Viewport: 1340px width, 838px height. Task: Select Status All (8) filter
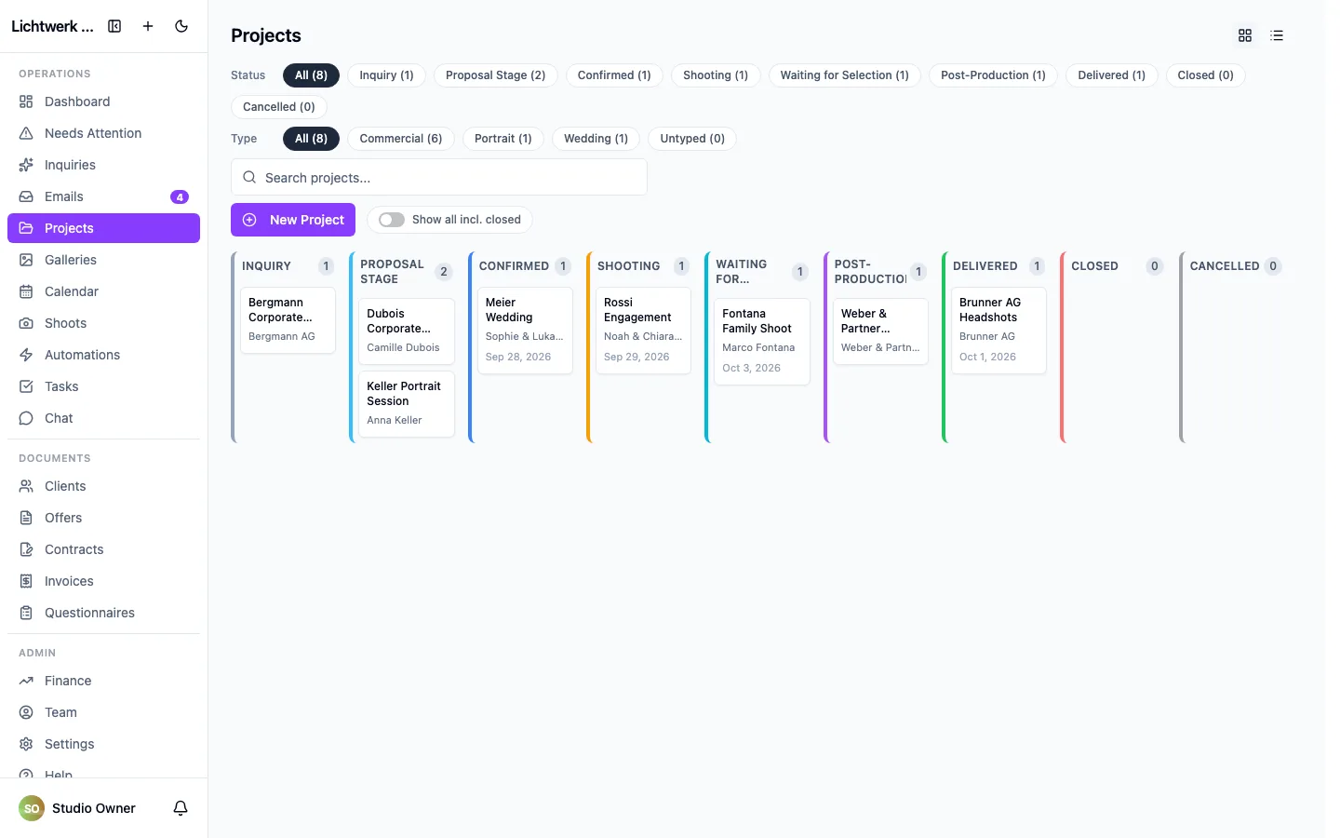(311, 75)
